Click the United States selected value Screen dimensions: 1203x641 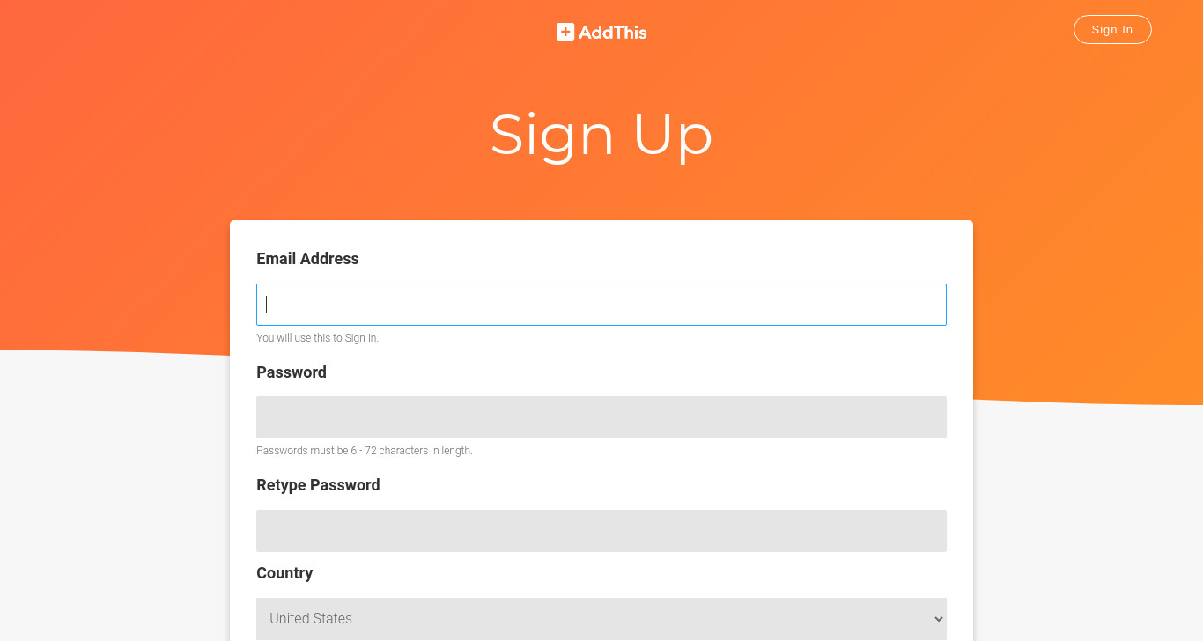[311, 619]
